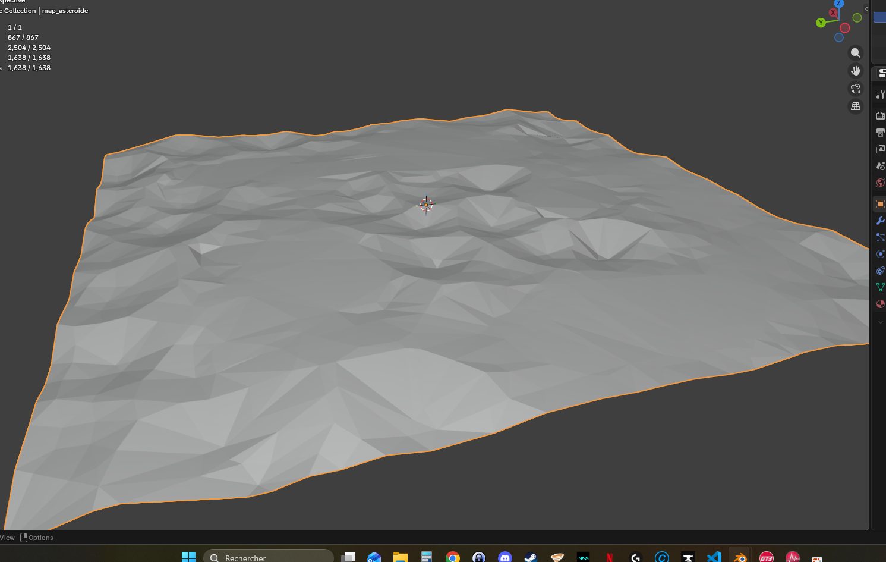This screenshot has width=886, height=562.
Task: Expand more property tabs with the chevron
Action: 880,322
